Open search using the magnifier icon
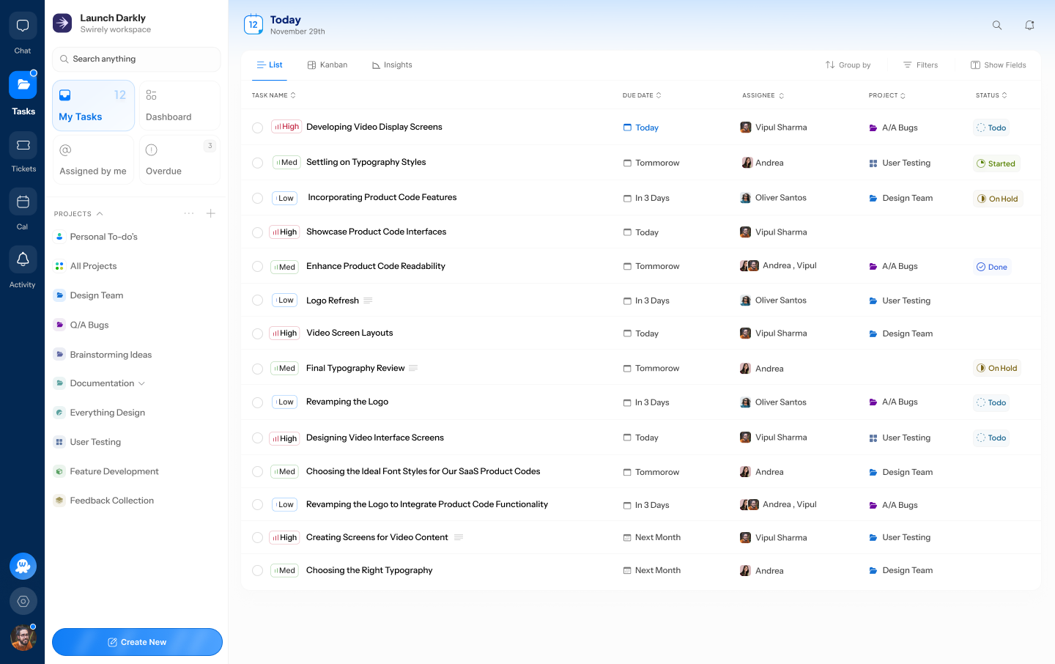The height and width of the screenshot is (664, 1055). (997, 24)
